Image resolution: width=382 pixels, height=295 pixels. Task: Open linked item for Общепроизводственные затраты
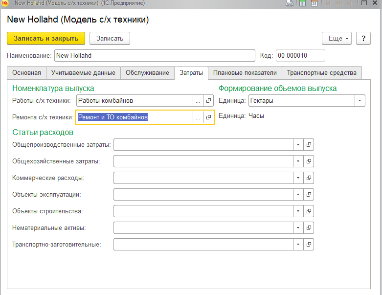(x=309, y=145)
